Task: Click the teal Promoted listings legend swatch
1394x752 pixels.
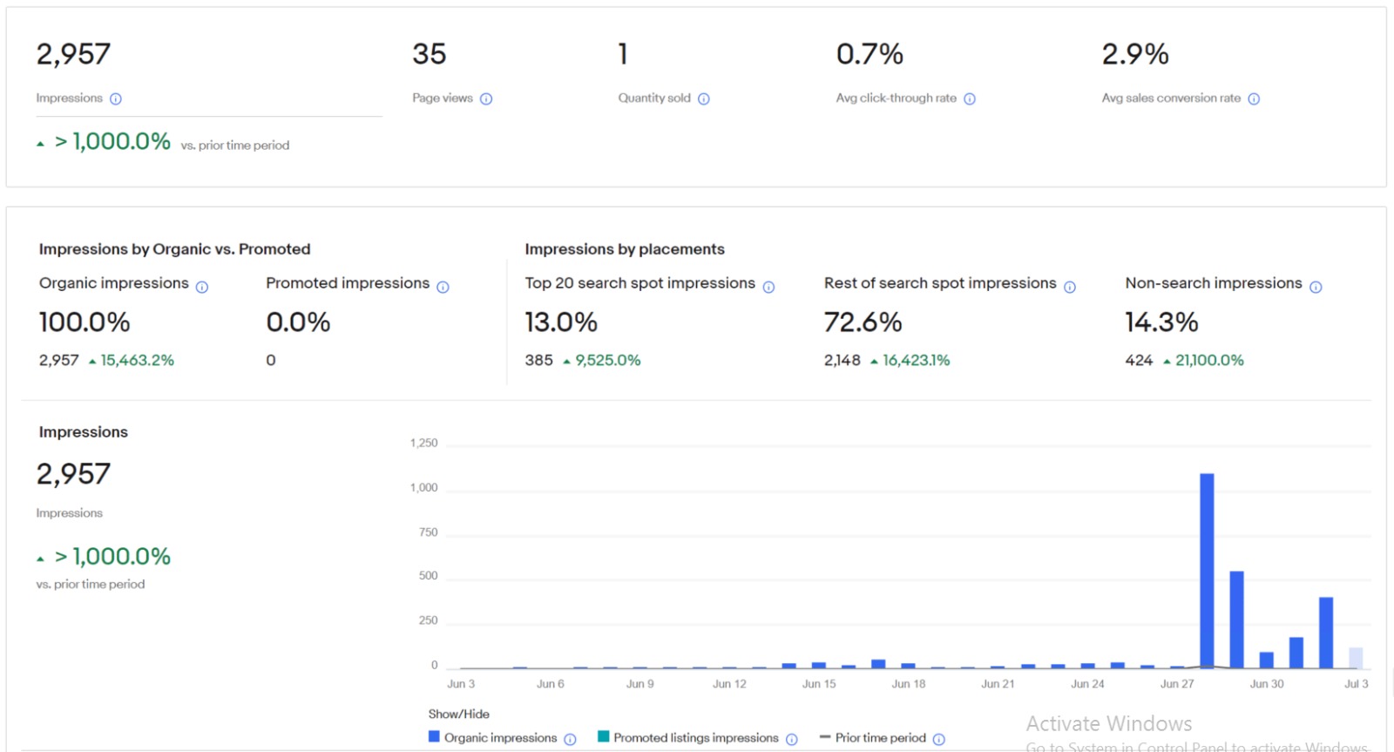Action: 603,737
